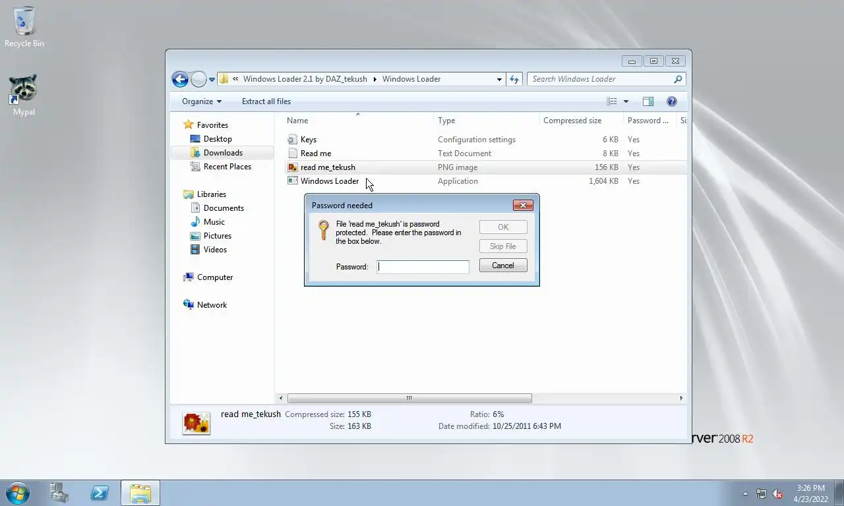
Task: Click the horizontal scrollbar right arrow
Action: pyautogui.click(x=681, y=398)
